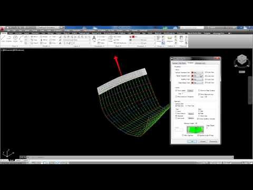Activate the Rotate tool in Modify panel
The height and width of the screenshot is (190, 253).
pyautogui.click(x=44, y=36)
